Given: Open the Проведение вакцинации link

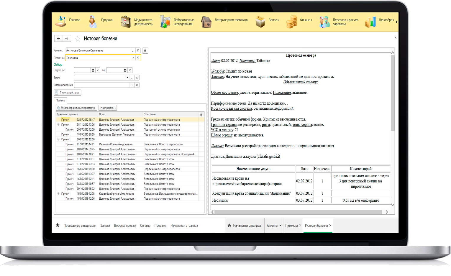Looking at the screenshot, I should (80, 226).
